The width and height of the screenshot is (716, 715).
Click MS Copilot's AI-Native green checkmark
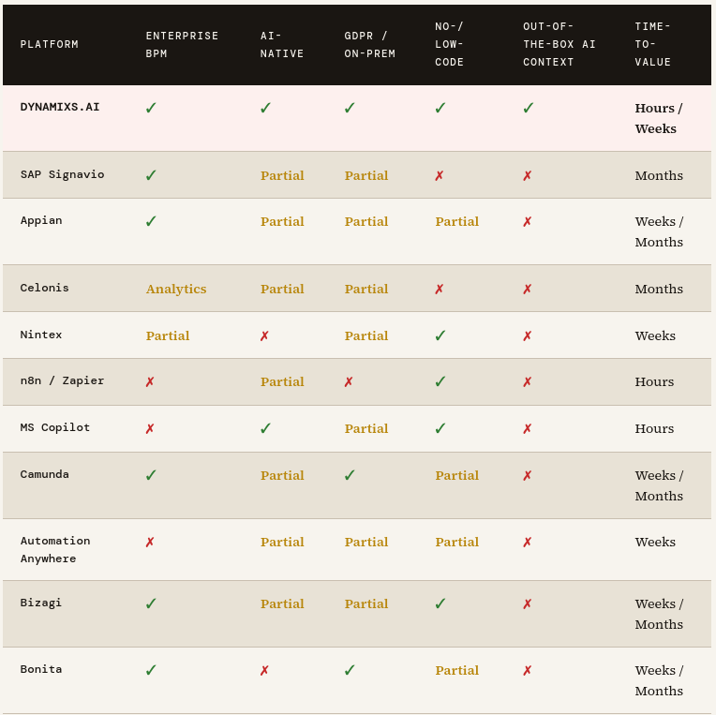[265, 428]
